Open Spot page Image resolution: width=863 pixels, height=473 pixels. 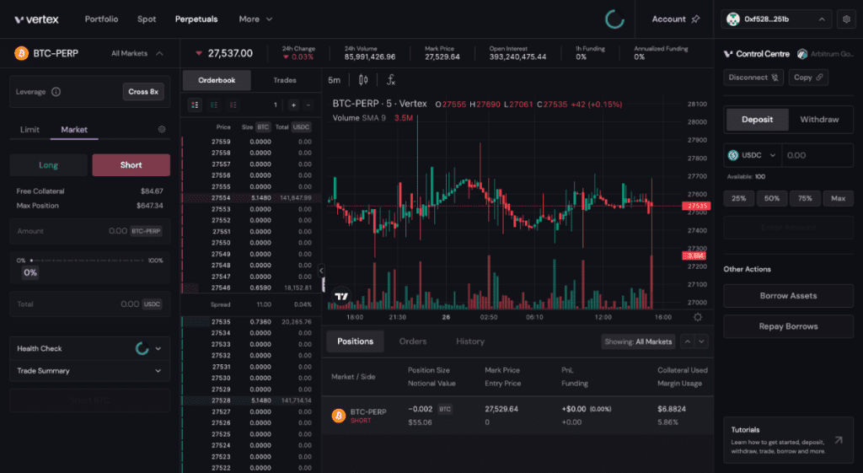(147, 19)
